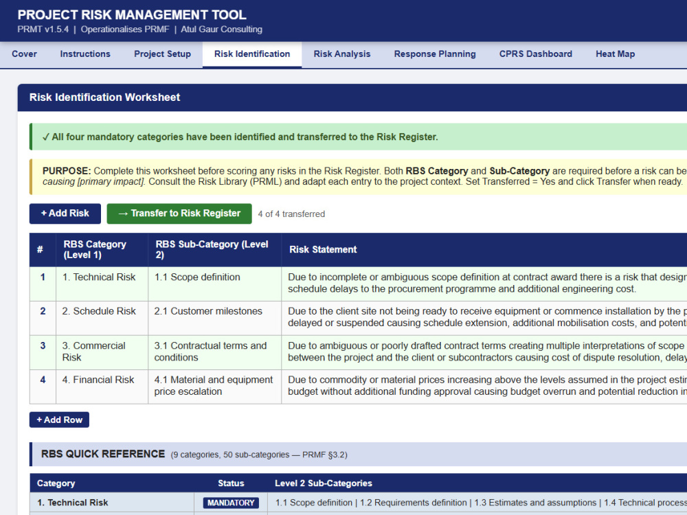Click the '4 of 4 transferred' status text
687x515 pixels.
pos(291,214)
